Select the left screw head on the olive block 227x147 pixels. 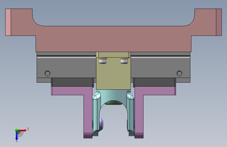(103, 61)
